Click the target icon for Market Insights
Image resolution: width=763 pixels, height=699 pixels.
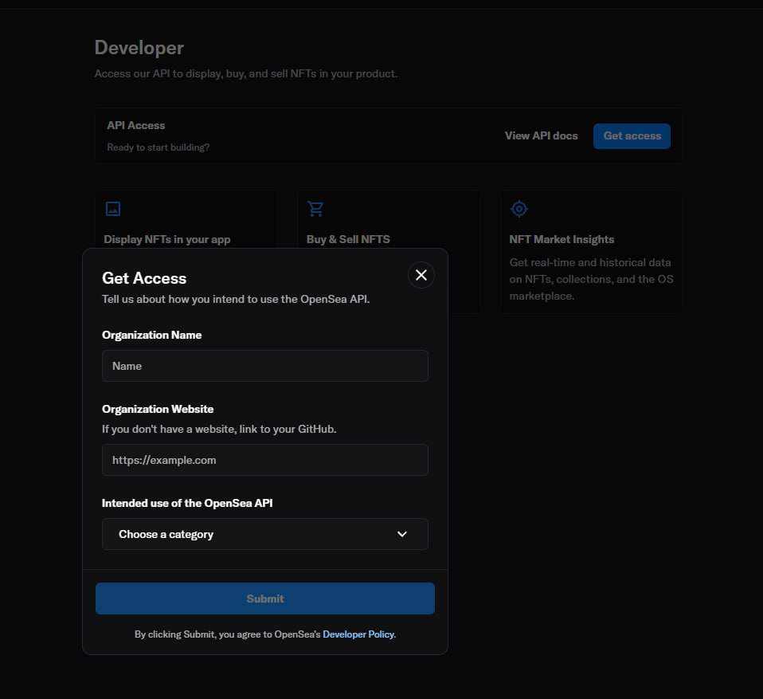coord(519,209)
